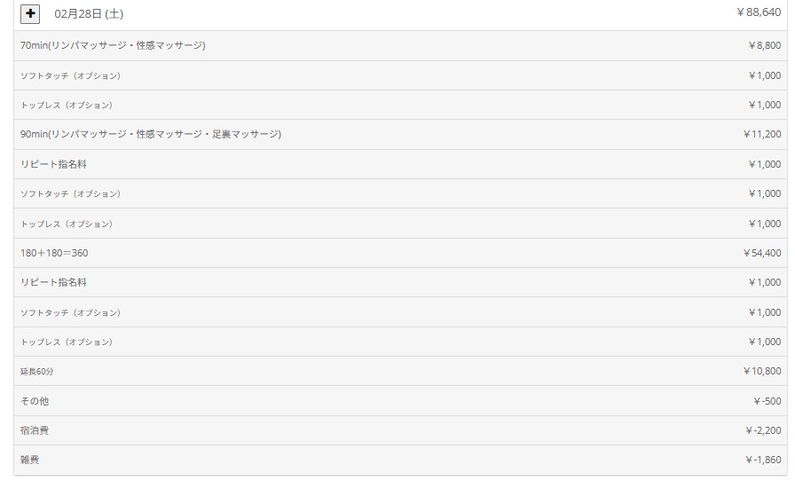Image resolution: width=795 pixels, height=488 pixels.
Task: Select ソフトタッチ option directly below 70min row
Action: pos(70,75)
